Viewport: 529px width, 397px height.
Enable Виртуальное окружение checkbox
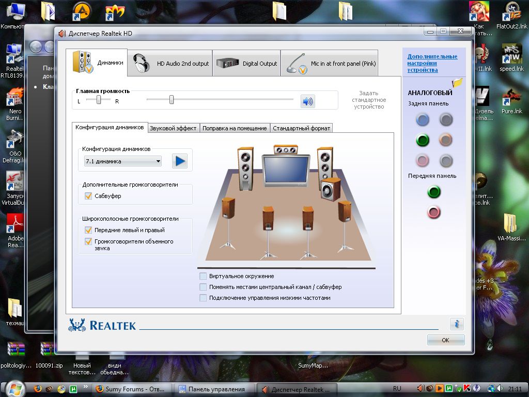coord(204,276)
